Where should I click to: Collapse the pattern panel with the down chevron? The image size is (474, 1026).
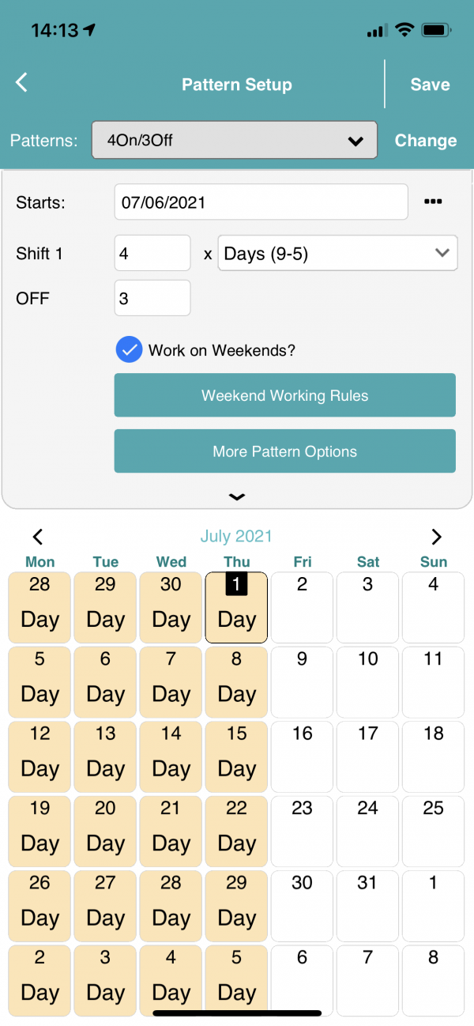tap(236, 497)
